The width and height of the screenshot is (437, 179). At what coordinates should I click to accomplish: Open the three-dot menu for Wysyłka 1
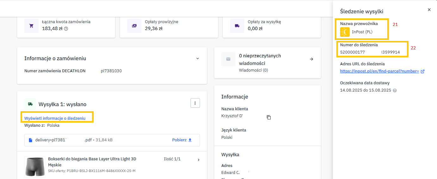[x=195, y=103]
